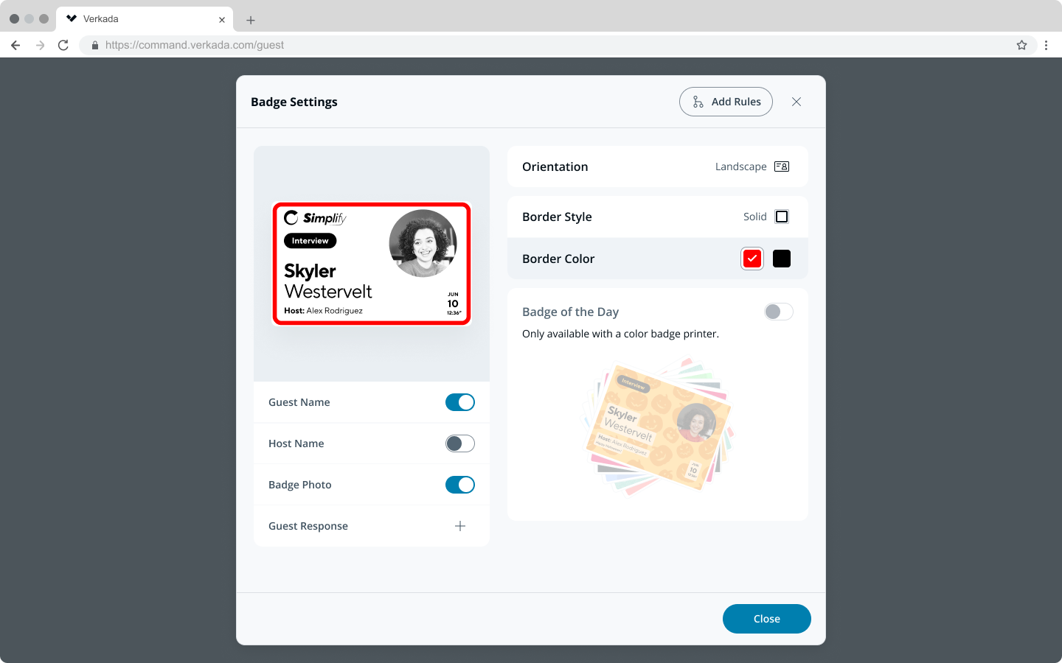Reload the page with refresh icon
Viewport: 1062px width, 663px height.
63,45
